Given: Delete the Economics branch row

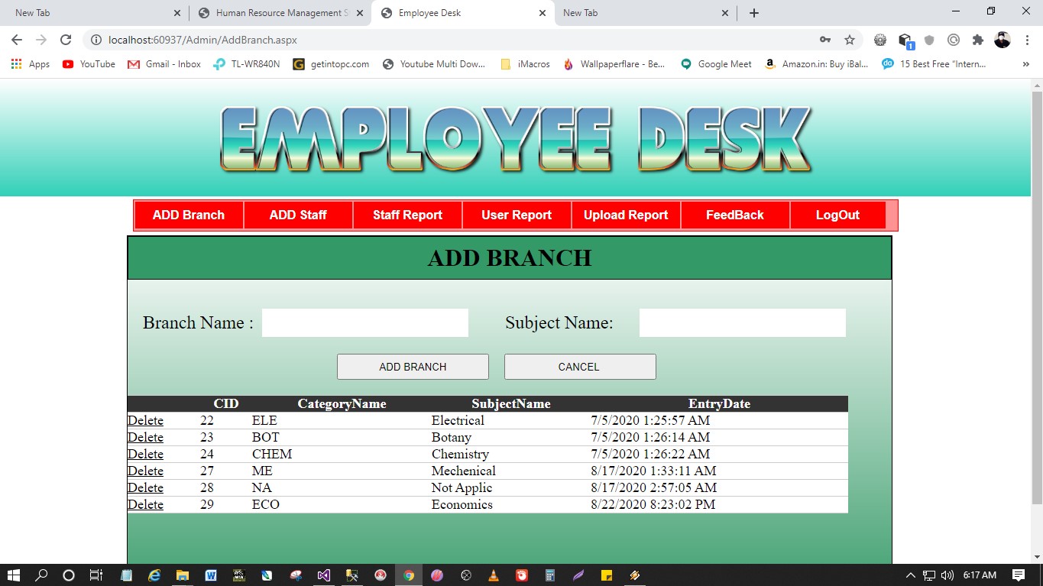Looking at the screenshot, I should 145,505.
